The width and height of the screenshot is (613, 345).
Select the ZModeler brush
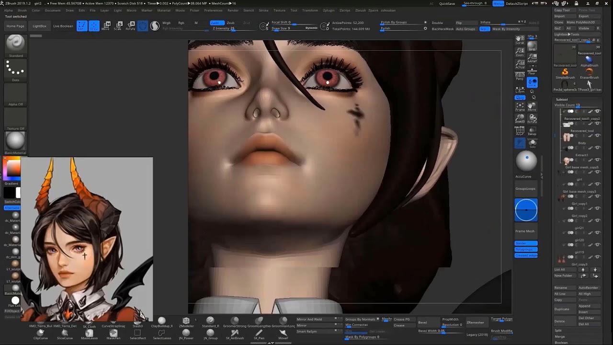click(186, 322)
